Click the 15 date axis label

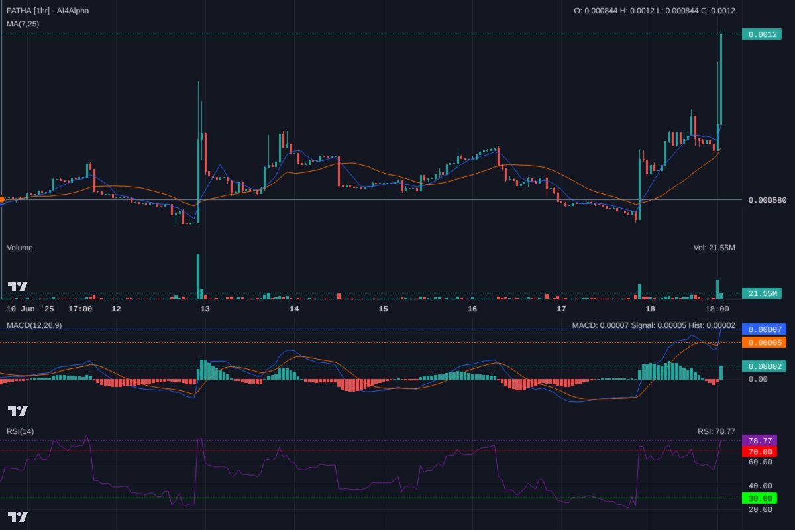tap(383, 309)
